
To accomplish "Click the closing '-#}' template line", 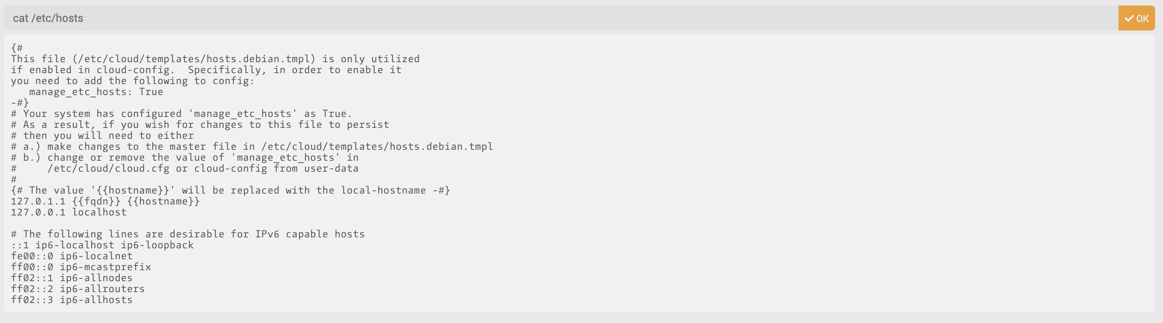I will pos(20,103).
